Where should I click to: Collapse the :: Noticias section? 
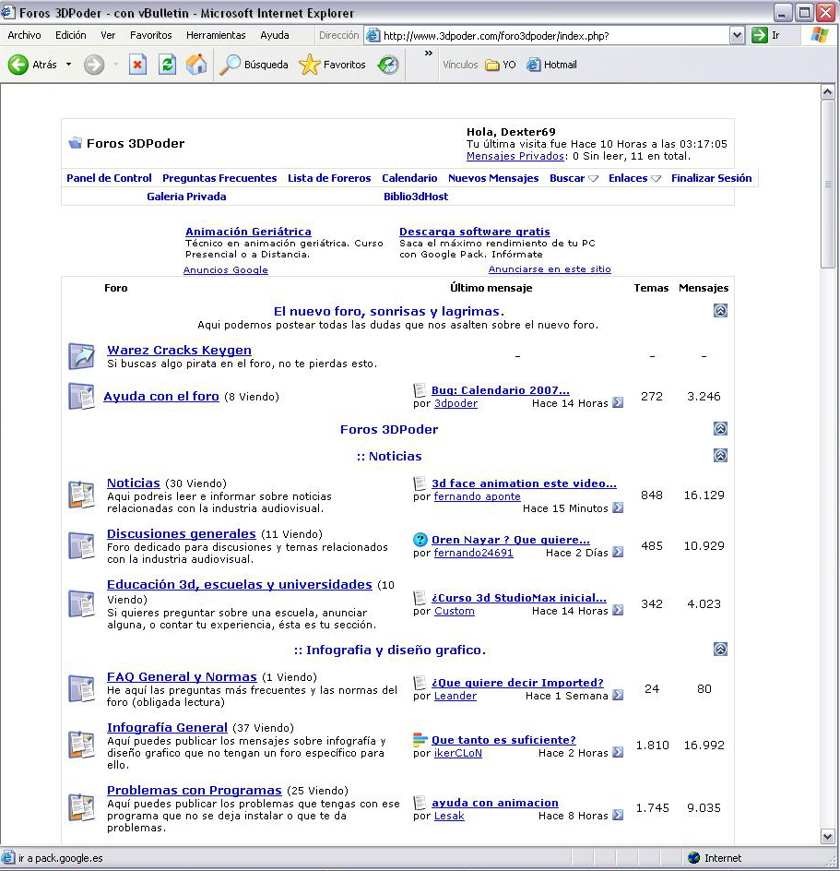pos(720,456)
